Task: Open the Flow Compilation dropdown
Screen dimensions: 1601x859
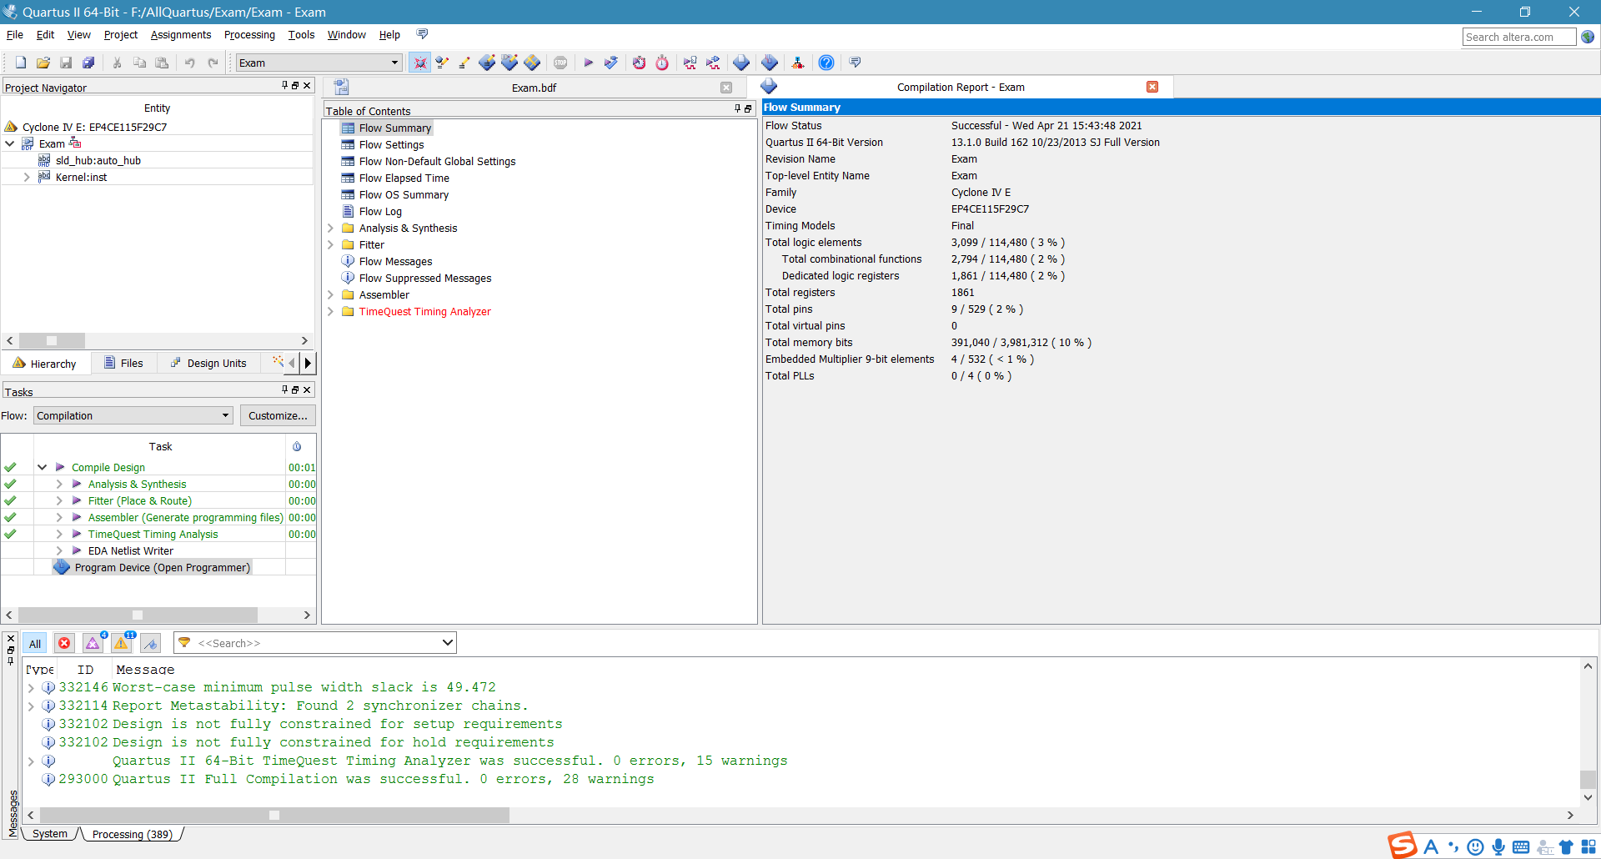Action: click(x=225, y=415)
